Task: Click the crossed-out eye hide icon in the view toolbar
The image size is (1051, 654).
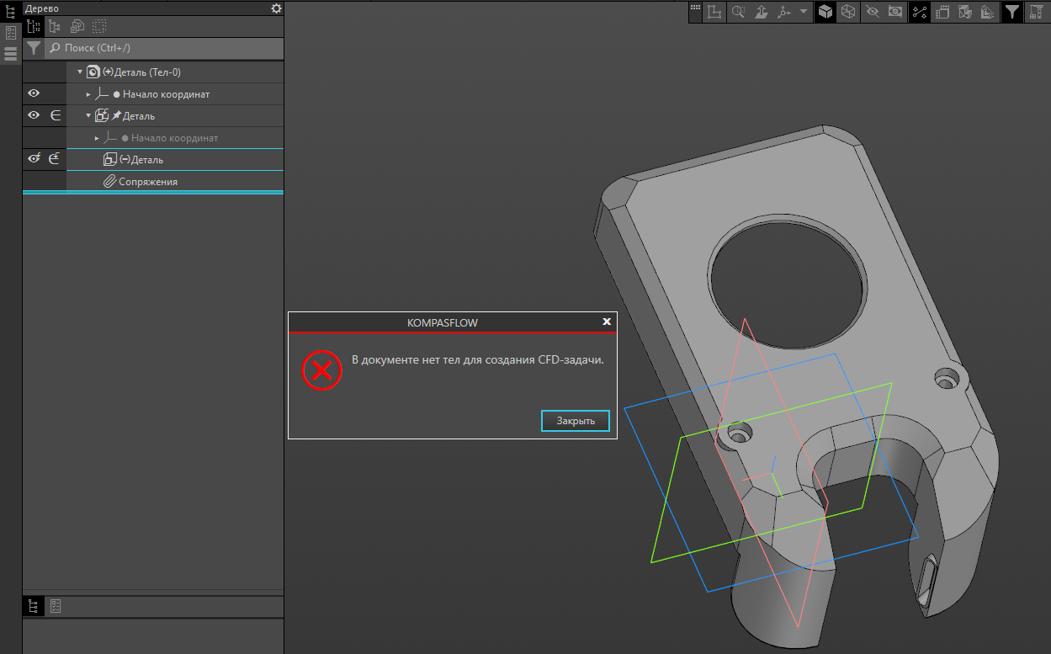Action: click(x=872, y=12)
